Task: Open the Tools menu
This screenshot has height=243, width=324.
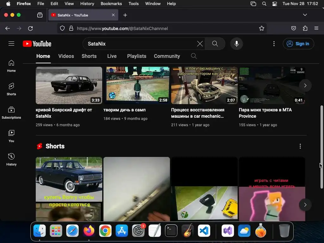Action: point(134,3)
